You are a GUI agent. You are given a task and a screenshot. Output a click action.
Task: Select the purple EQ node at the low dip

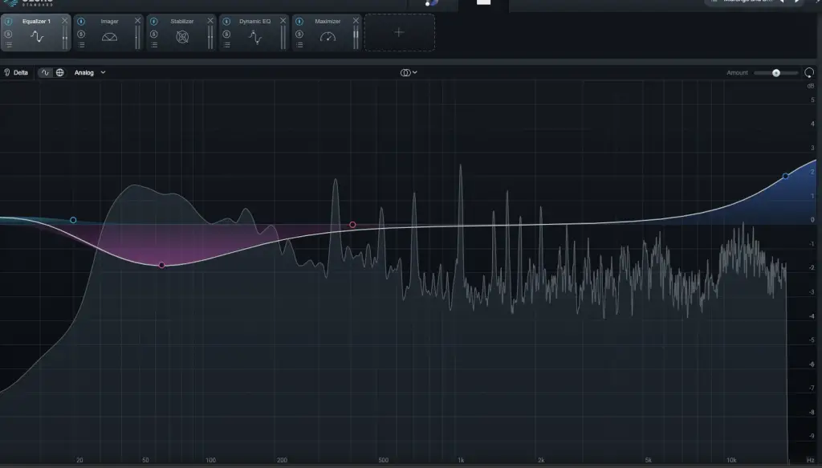pyautogui.click(x=161, y=265)
